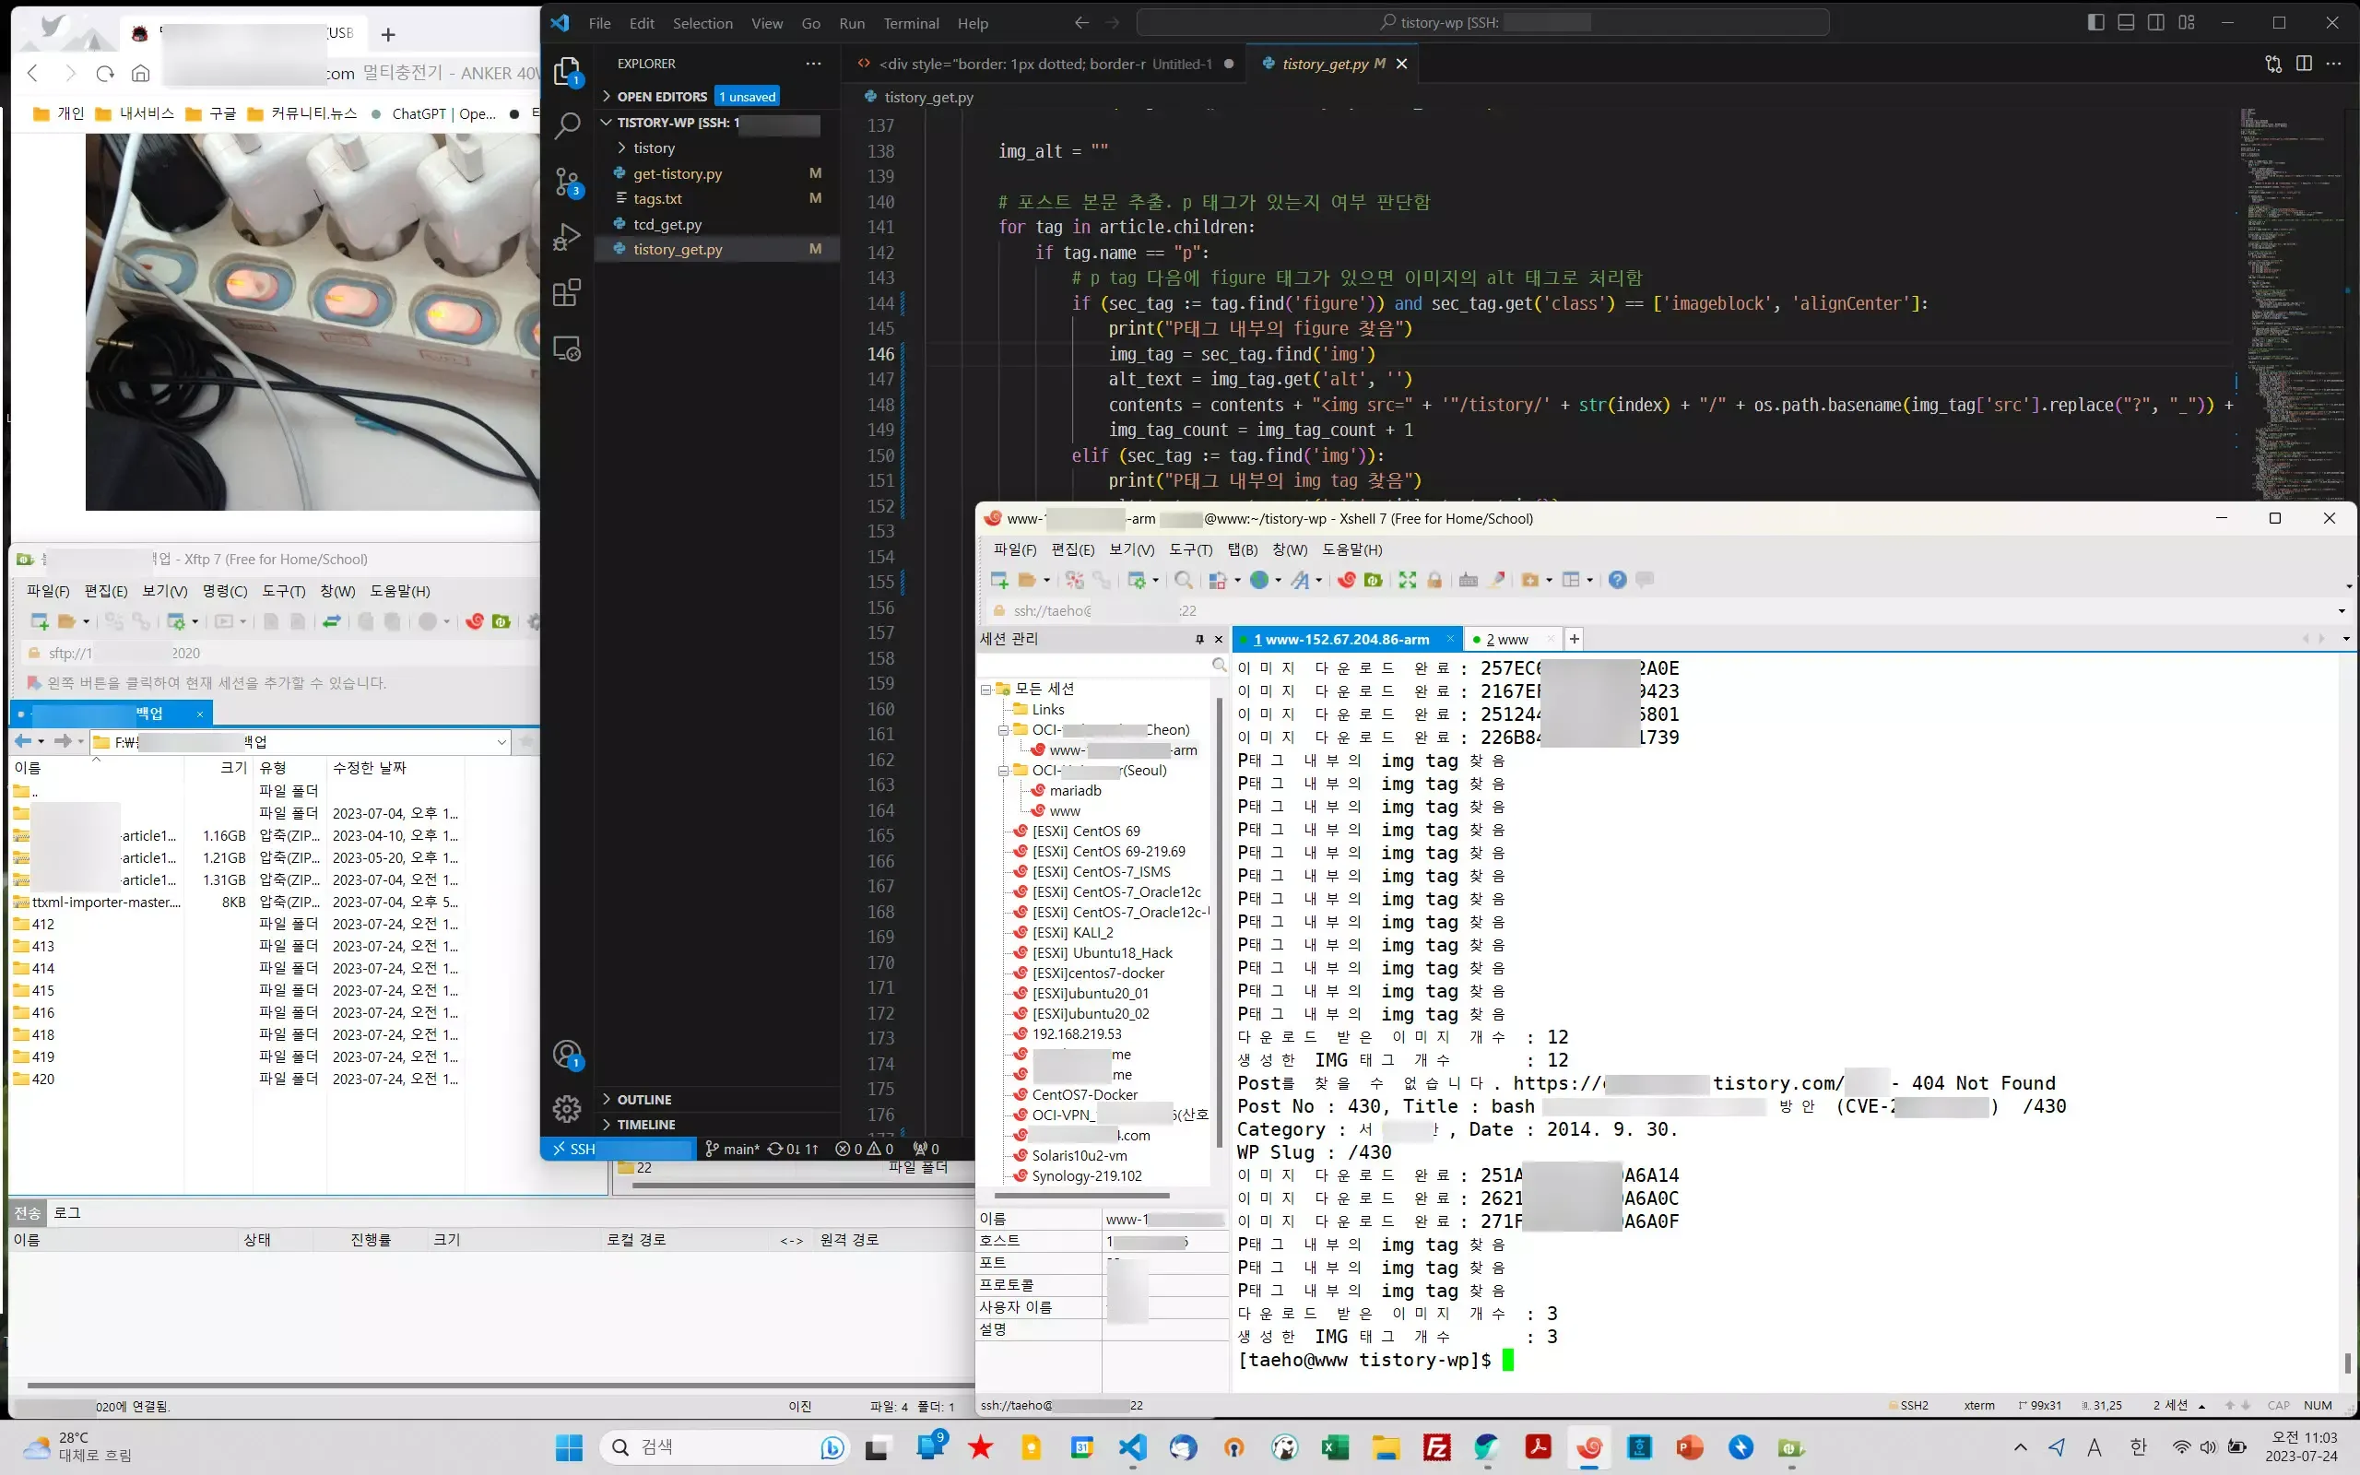This screenshot has height=1475, width=2360.
Task: Click the Manage gear icon in VS Code
Action: (567, 1108)
